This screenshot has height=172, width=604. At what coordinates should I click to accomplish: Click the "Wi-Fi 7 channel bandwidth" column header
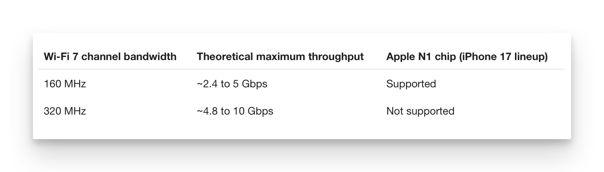110,56
